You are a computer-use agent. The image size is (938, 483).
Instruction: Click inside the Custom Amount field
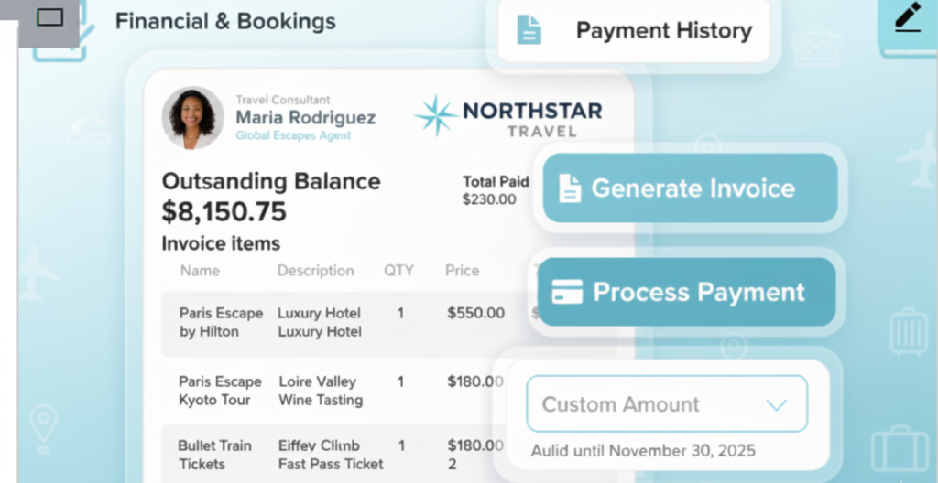pyautogui.click(x=641, y=404)
